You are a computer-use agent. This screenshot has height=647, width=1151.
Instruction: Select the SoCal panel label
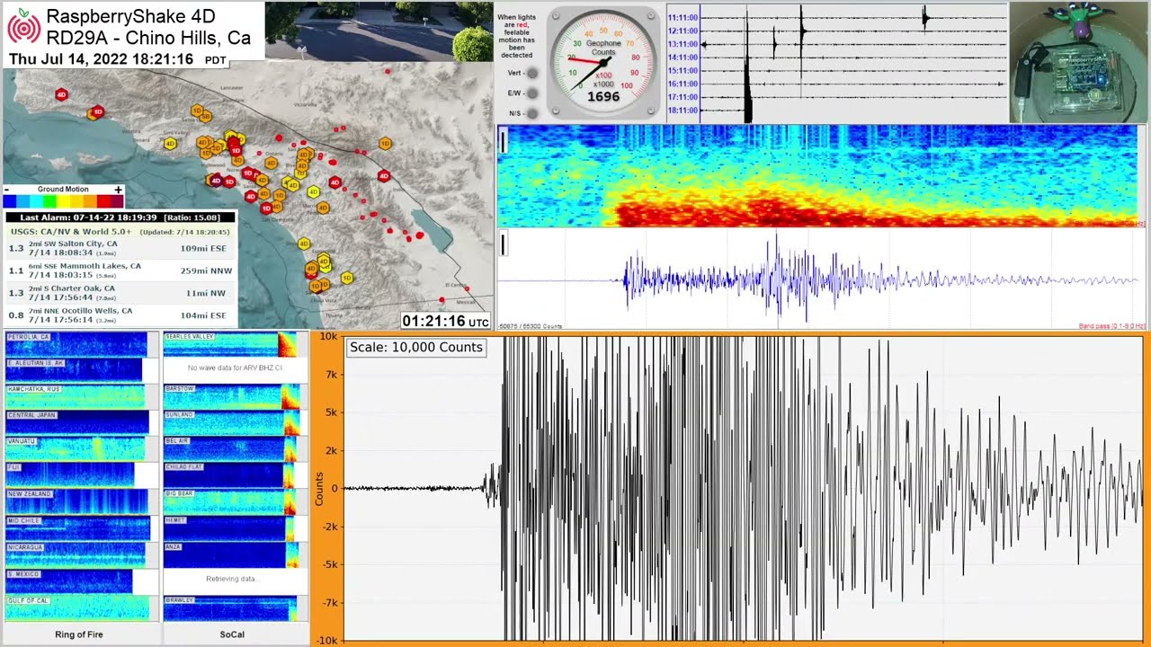[x=232, y=634]
